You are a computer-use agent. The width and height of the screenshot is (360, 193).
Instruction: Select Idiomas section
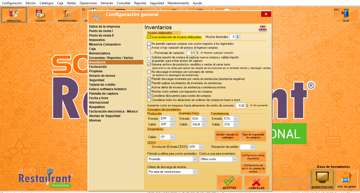95,120
